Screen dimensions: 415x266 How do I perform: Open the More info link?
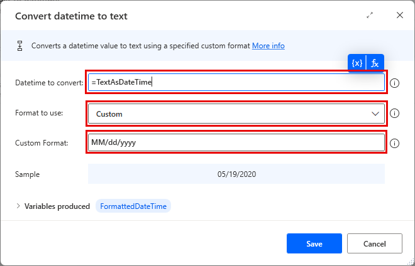(x=268, y=46)
